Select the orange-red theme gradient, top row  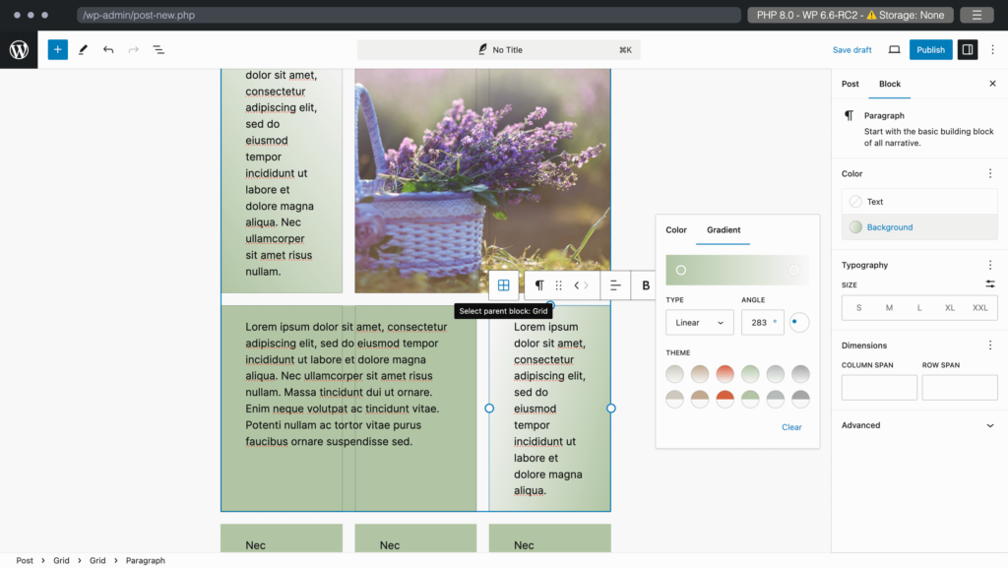724,373
